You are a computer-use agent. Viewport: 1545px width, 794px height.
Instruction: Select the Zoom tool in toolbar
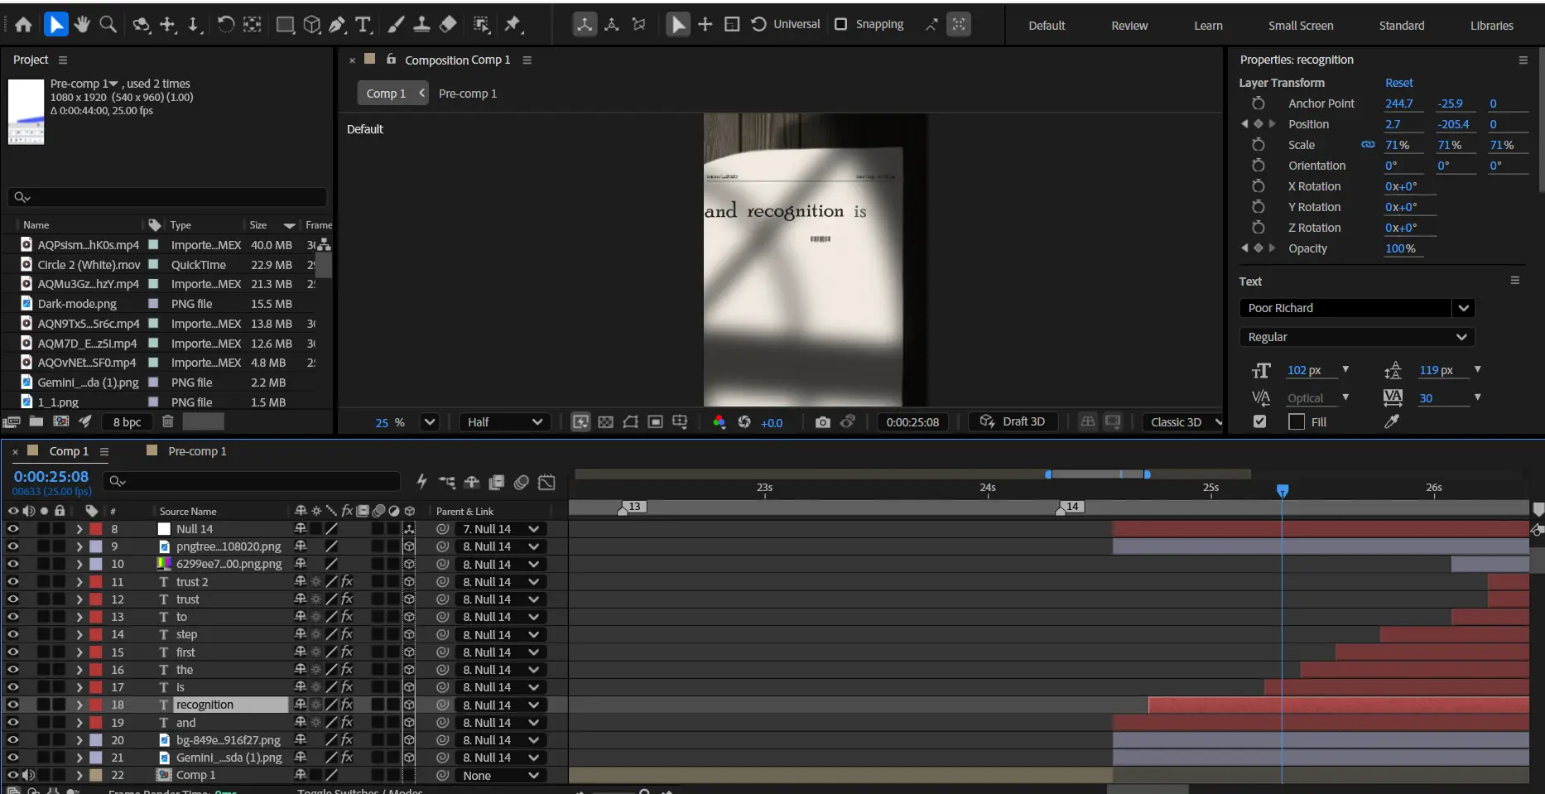[x=108, y=25]
